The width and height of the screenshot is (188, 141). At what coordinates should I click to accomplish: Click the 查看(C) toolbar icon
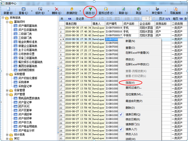click(23, 9)
